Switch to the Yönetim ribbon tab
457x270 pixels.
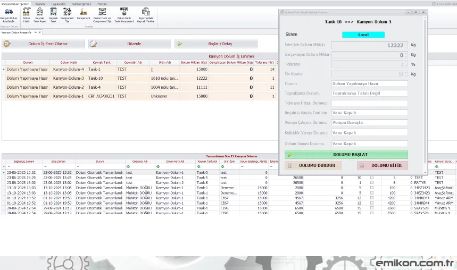click(102, 4)
